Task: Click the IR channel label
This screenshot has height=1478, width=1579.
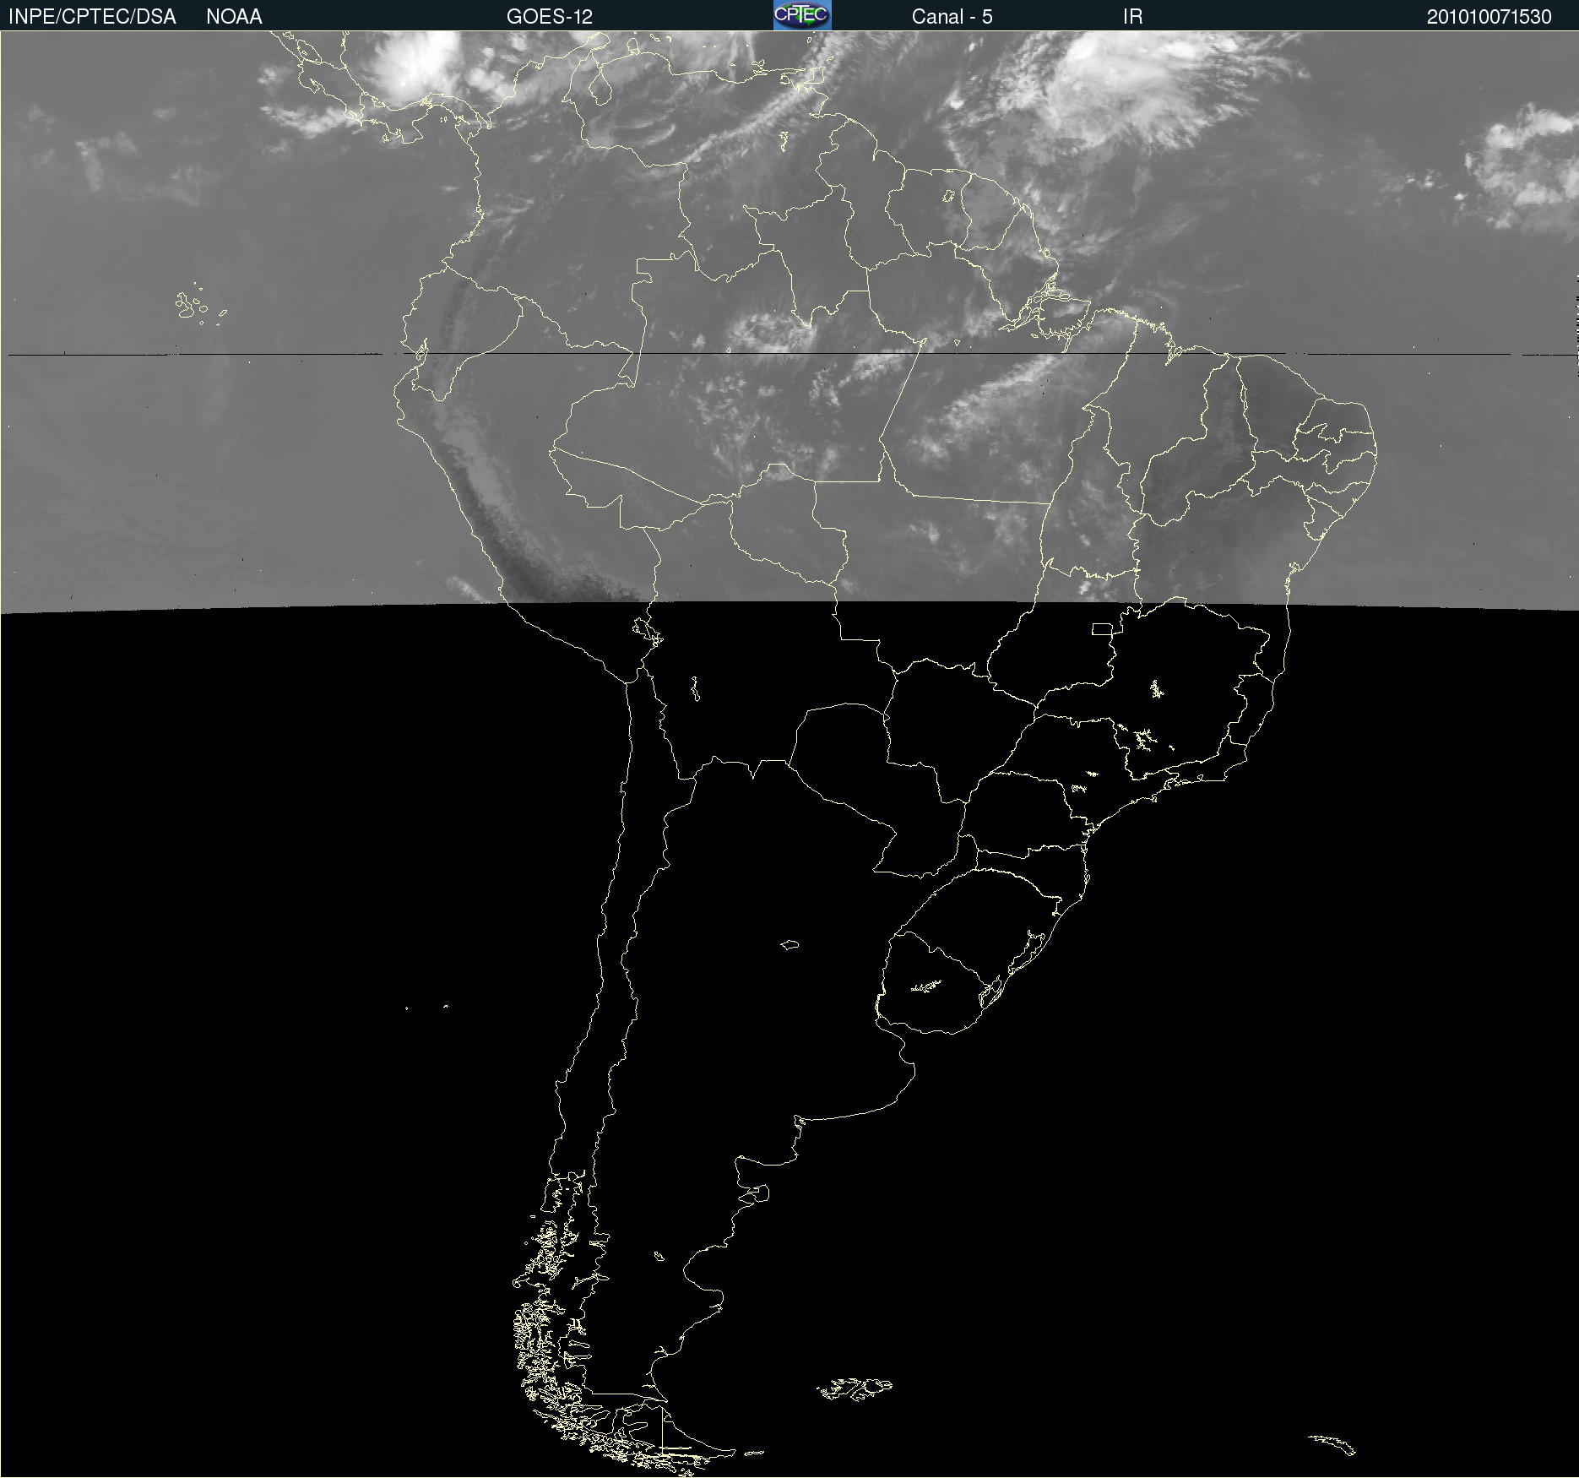Action: click(x=1132, y=17)
